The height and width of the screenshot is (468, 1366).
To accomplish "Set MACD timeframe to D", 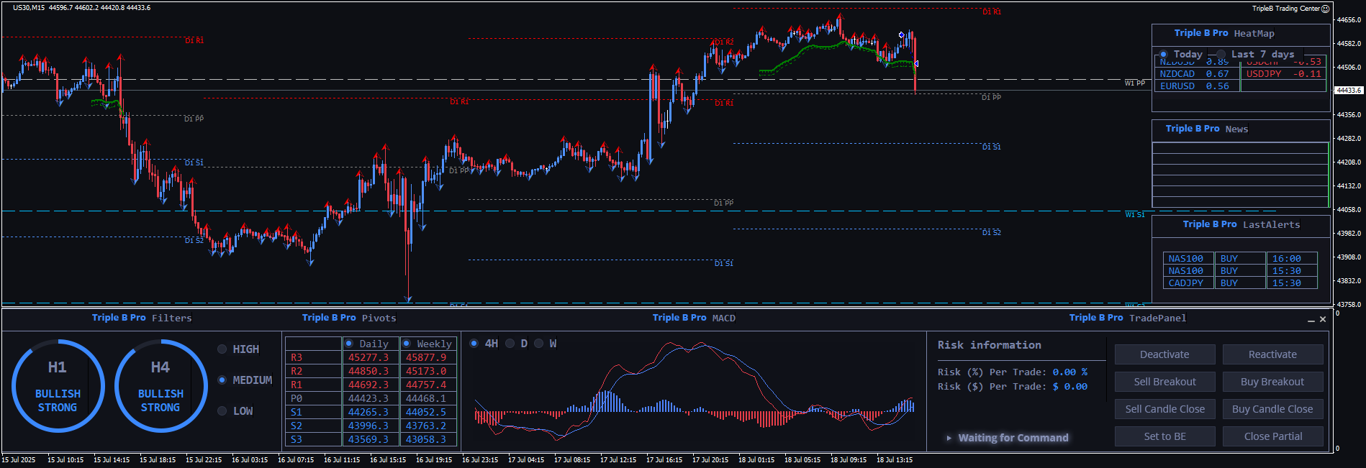I will coord(510,344).
